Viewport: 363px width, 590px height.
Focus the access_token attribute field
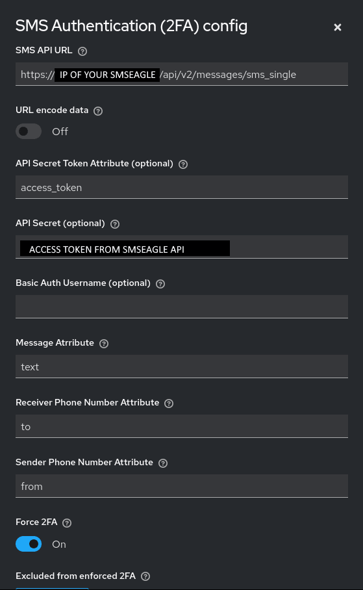182,187
